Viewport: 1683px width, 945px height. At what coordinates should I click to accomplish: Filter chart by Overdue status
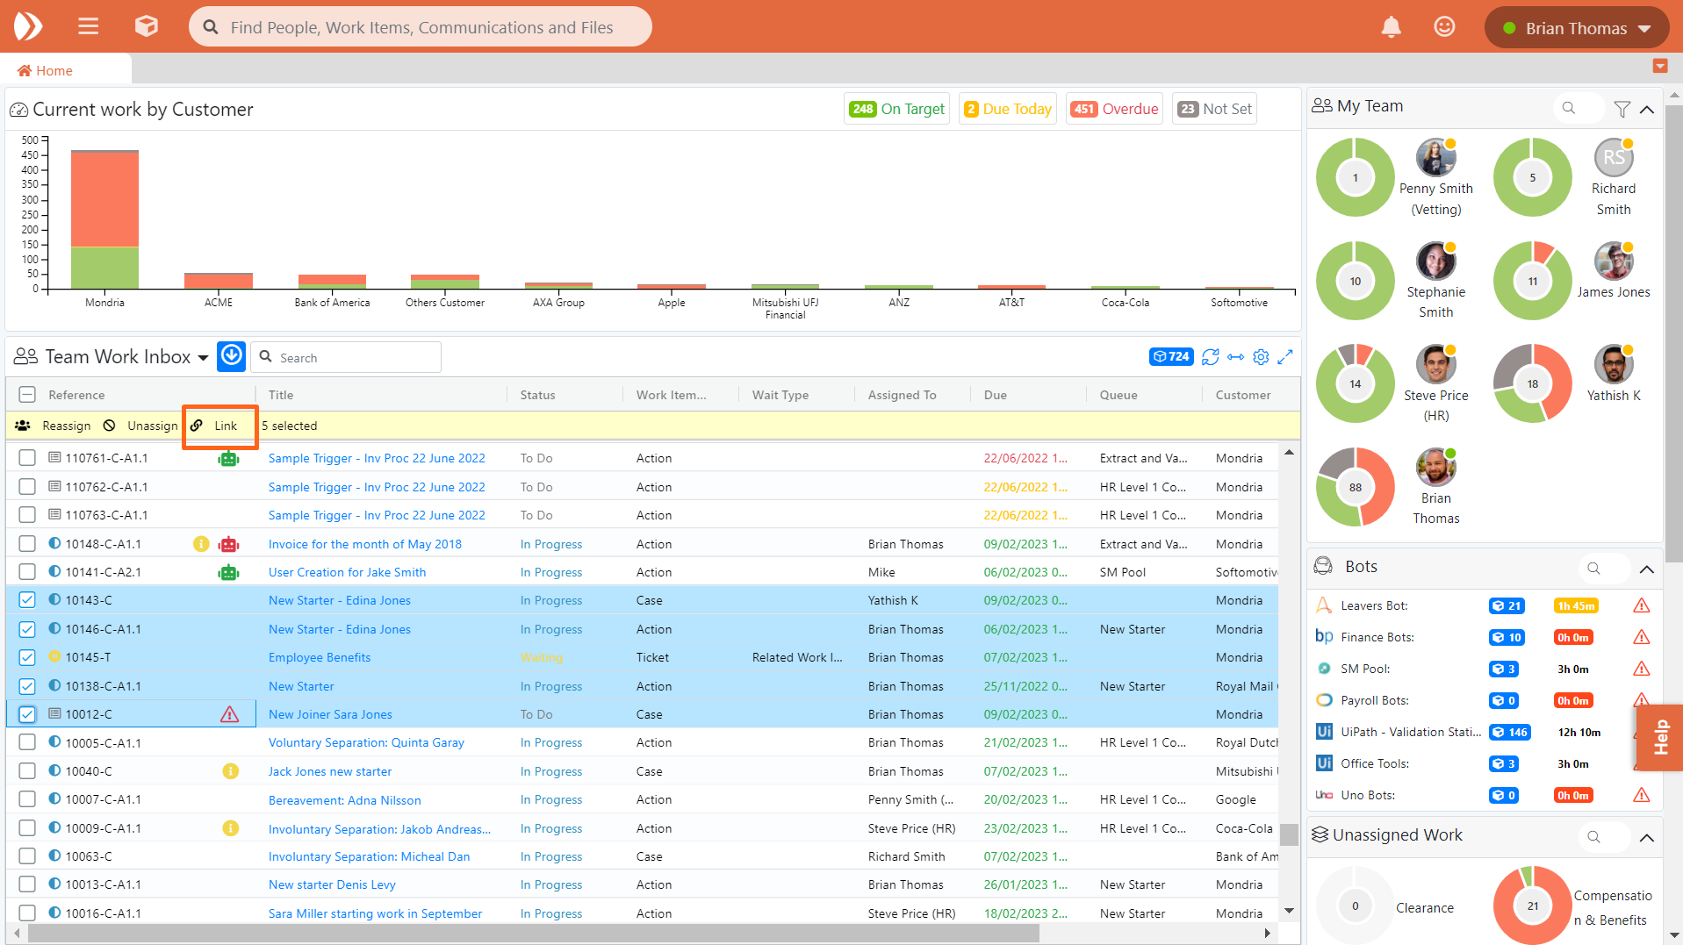(x=1114, y=109)
